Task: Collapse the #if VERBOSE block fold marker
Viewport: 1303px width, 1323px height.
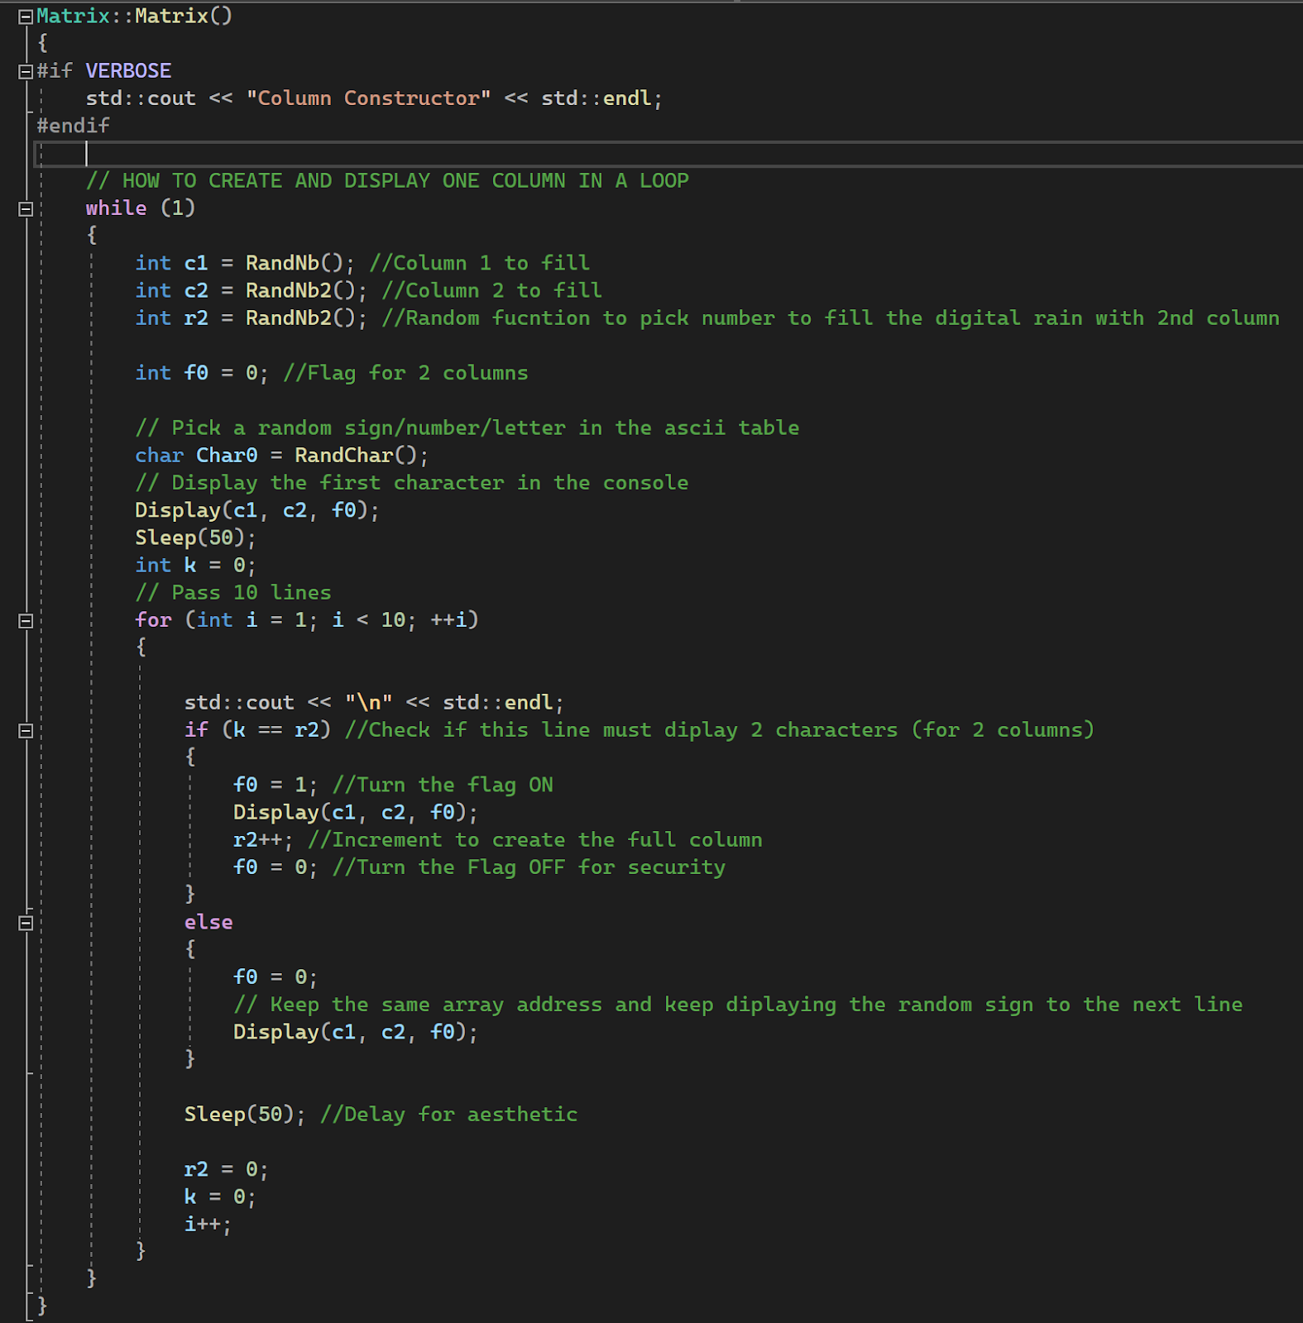Action: coord(26,72)
